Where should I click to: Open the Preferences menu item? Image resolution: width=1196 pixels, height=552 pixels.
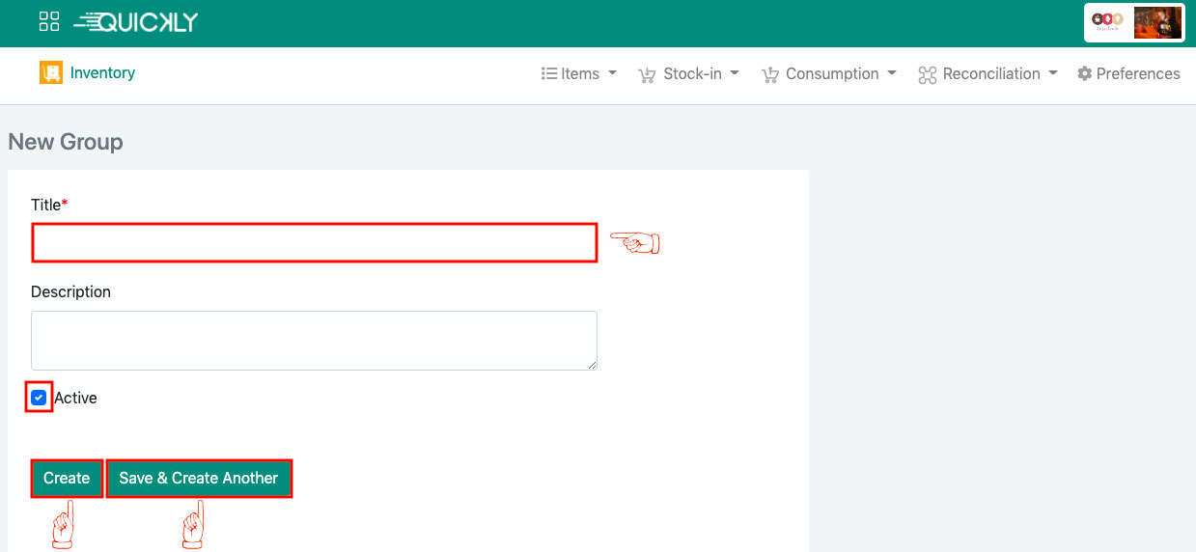tap(1137, 73)
